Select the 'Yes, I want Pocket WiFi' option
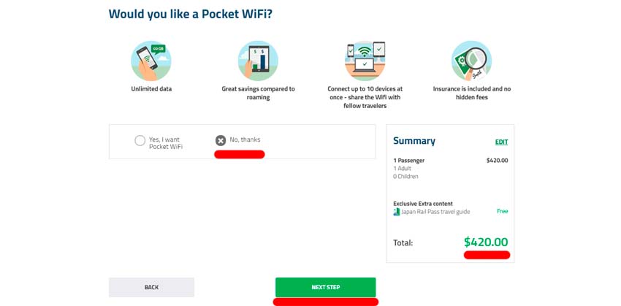The image size is (621, 306). coord(140,141)
